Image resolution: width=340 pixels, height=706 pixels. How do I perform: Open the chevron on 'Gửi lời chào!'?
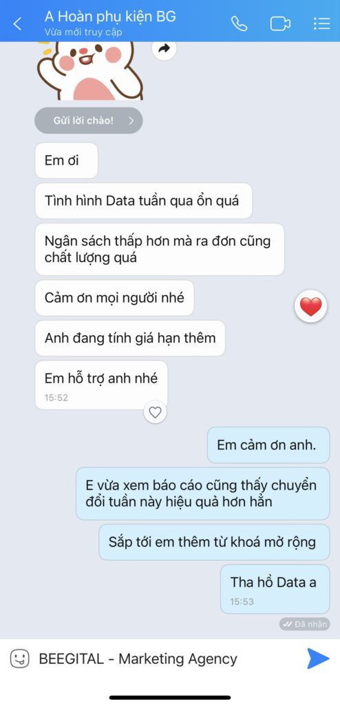click(x=131, y=121)
